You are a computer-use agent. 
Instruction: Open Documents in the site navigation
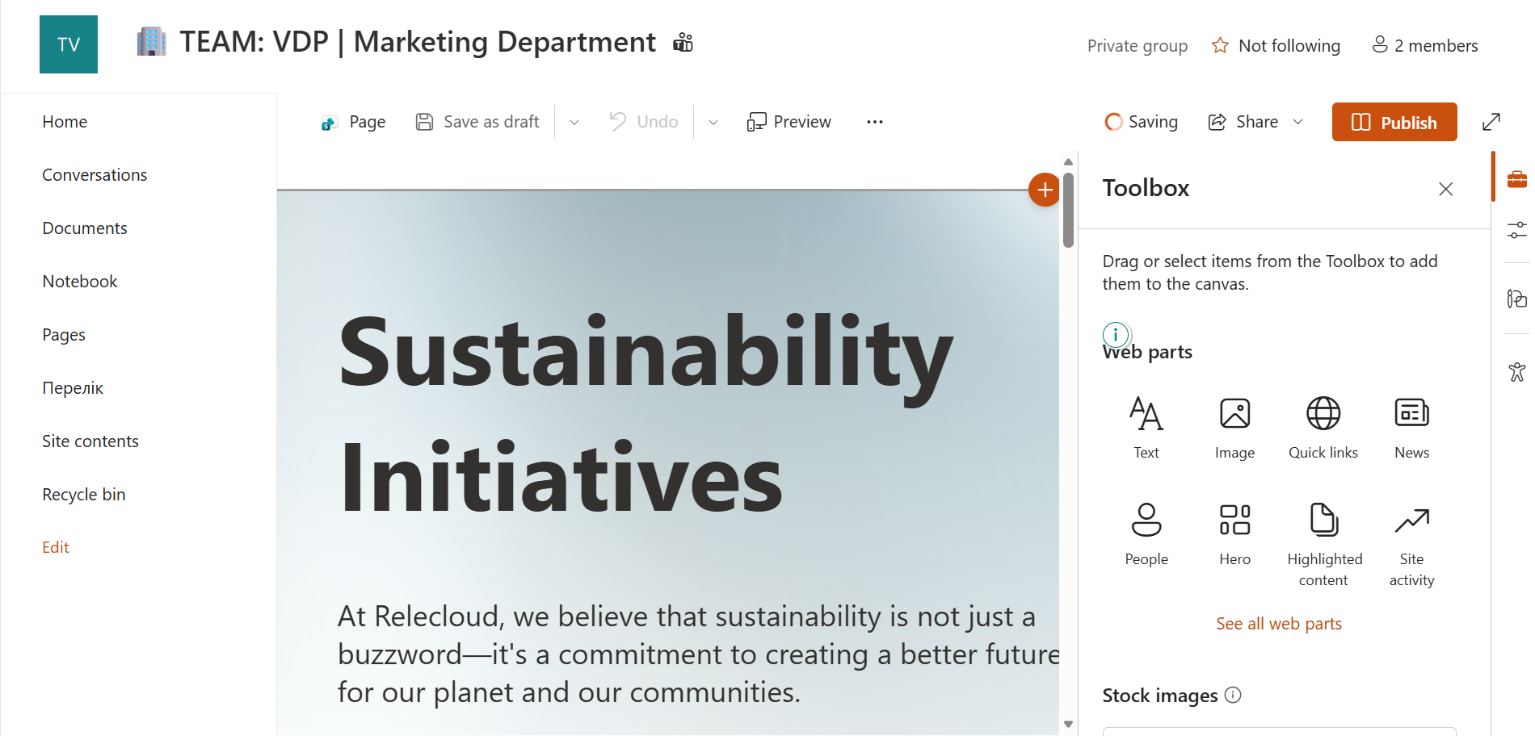[85, 228]
